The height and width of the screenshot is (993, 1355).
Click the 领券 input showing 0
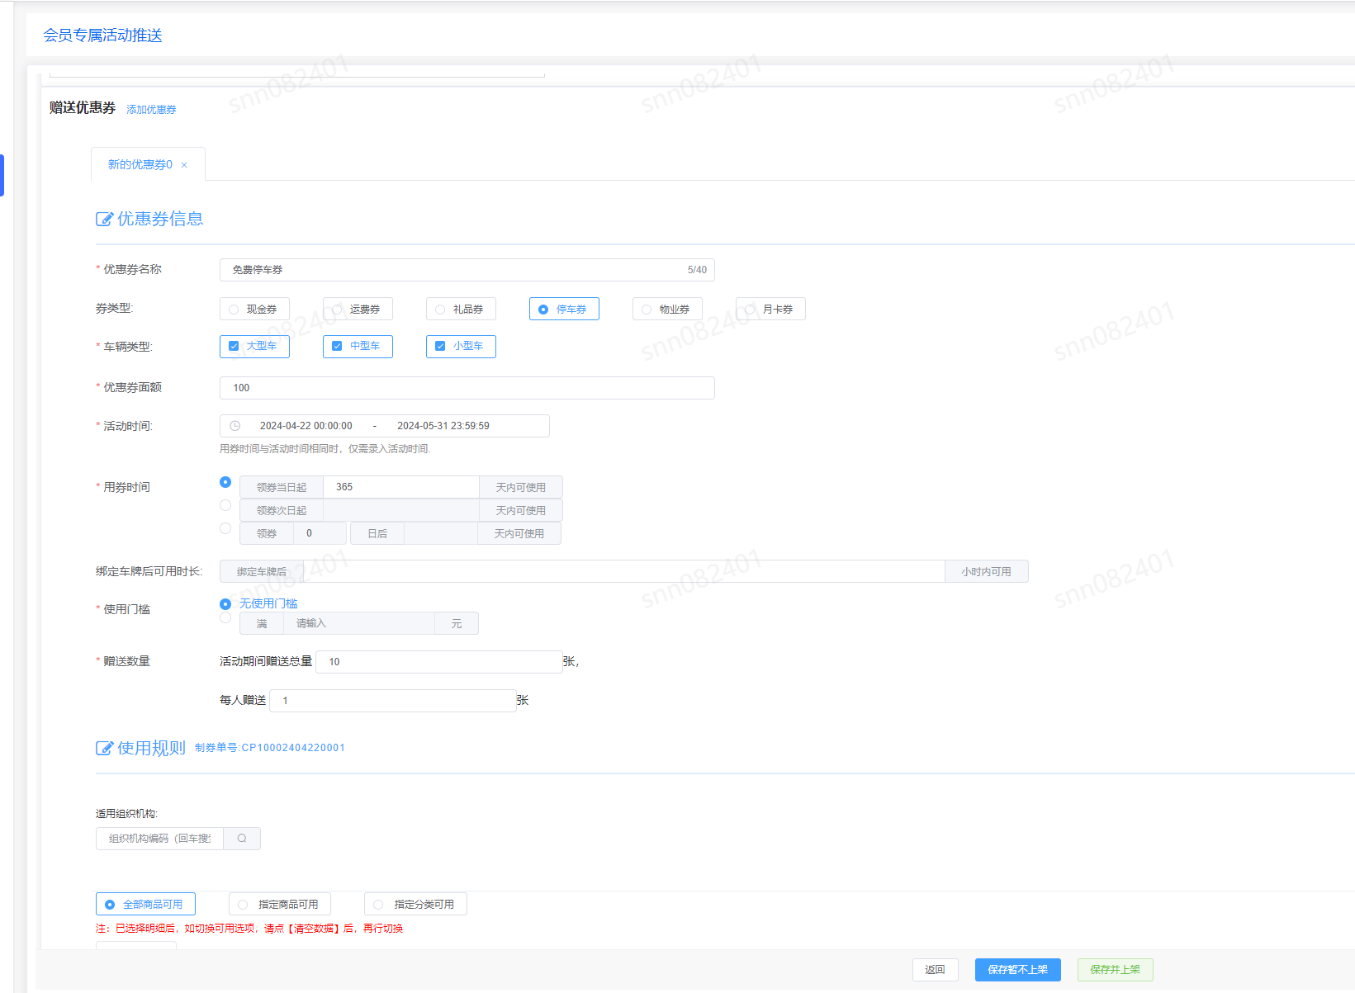320,533
